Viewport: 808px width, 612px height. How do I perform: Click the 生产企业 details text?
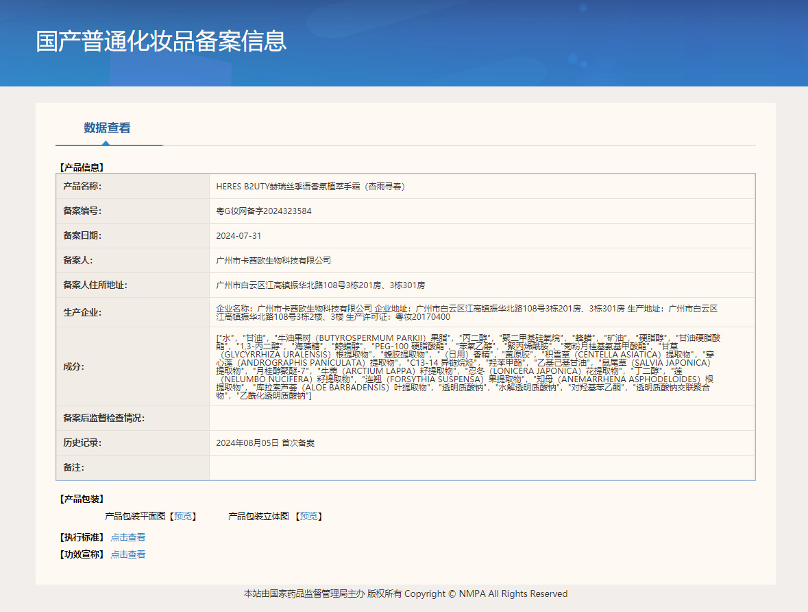pyautogui.click(x=466, y=312)
